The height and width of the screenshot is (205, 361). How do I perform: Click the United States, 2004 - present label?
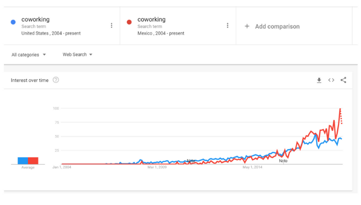pos(51,34)
